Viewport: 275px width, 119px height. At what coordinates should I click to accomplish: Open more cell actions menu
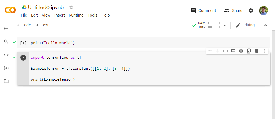point(264,51)
